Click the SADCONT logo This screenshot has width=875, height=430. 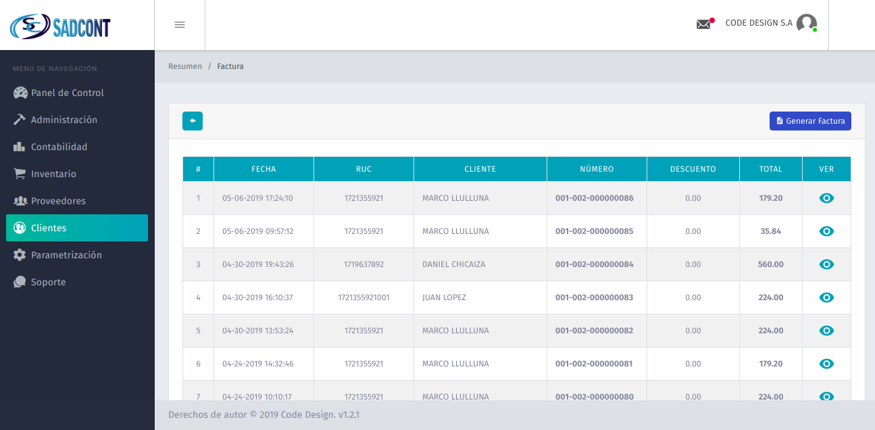(60, 26)
